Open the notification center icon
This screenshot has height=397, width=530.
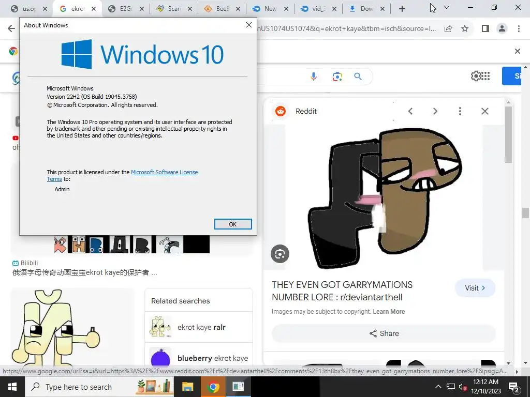tap(514, 387)
